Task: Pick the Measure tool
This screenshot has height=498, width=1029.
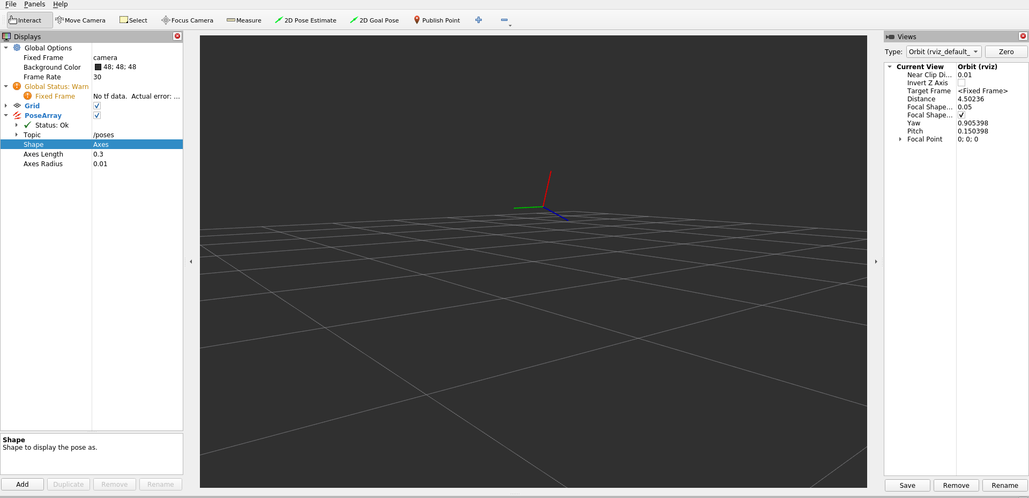Action: [244, 20]
